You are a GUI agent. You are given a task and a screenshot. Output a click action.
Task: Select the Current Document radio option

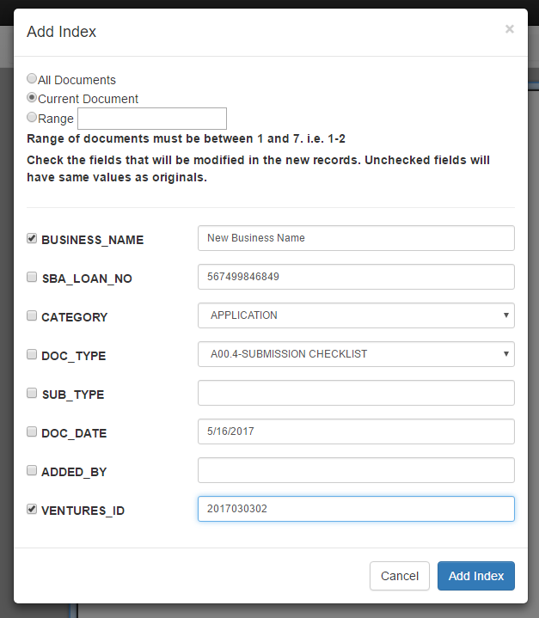coord(32,97)
